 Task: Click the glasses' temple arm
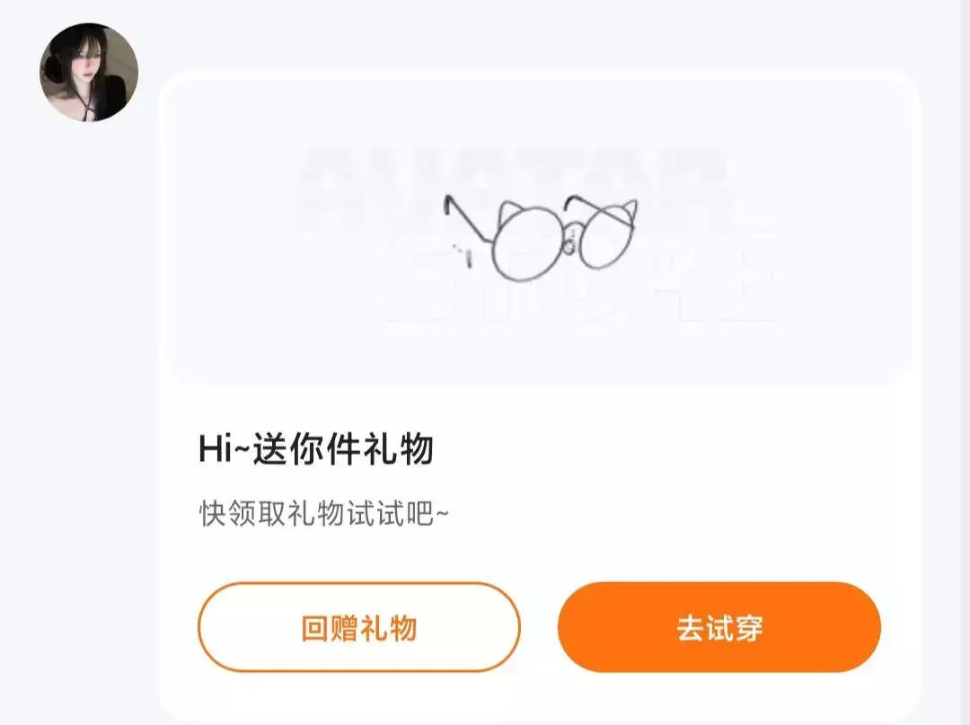[468, 218]
